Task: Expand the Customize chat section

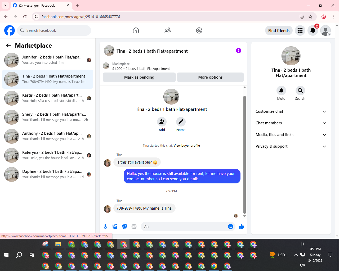Action: [291, 111]
